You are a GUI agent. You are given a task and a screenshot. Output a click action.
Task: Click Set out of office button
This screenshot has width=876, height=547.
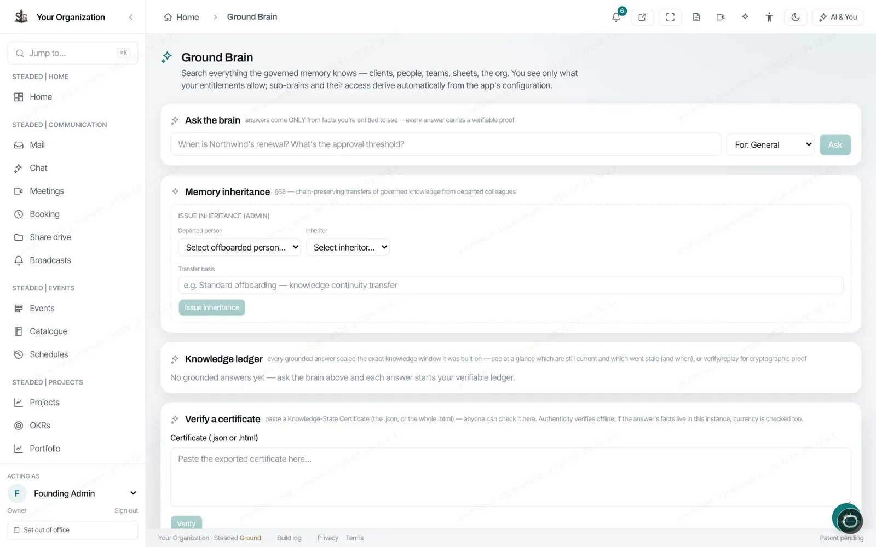[x=73, y=530]
